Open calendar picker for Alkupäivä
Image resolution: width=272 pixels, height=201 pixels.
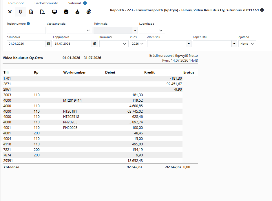(49, 44)
